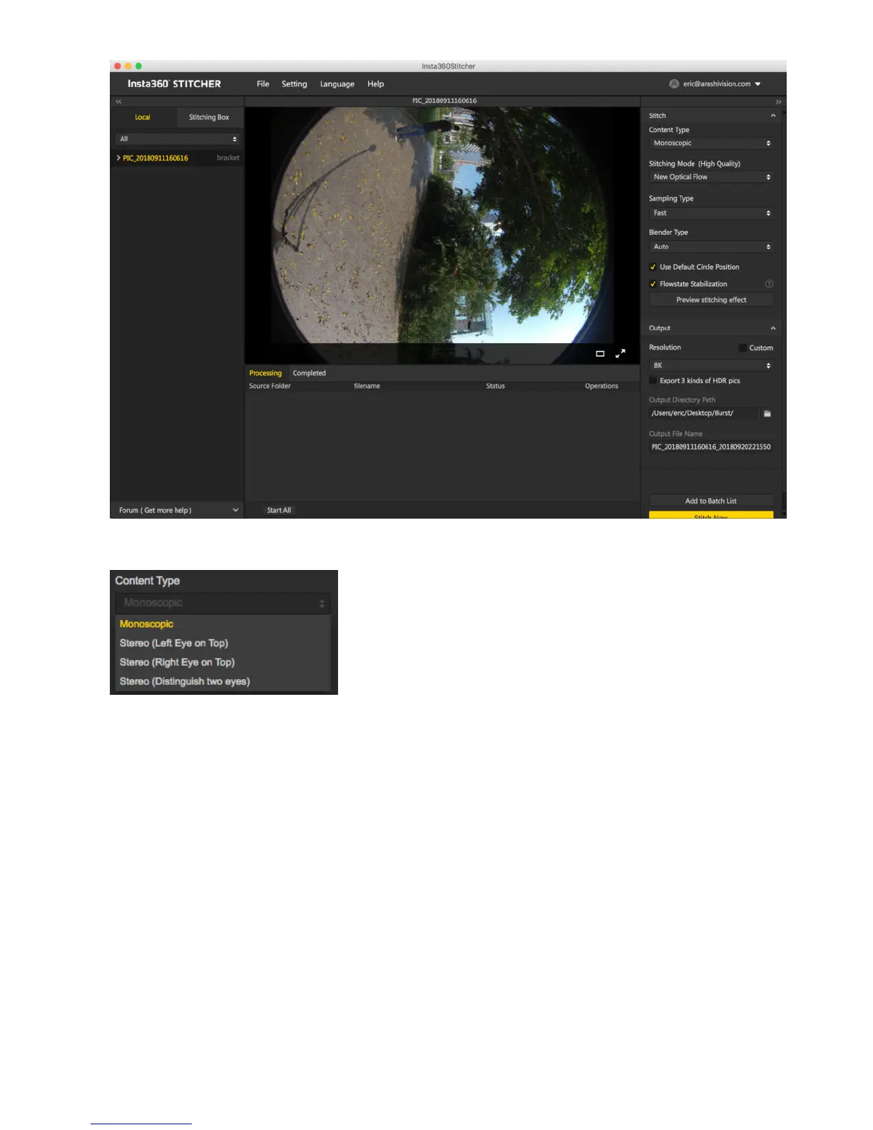This screenshot has width=873, height=1130.
Task: Click the Output File Name field
Action: pos(711,447)
